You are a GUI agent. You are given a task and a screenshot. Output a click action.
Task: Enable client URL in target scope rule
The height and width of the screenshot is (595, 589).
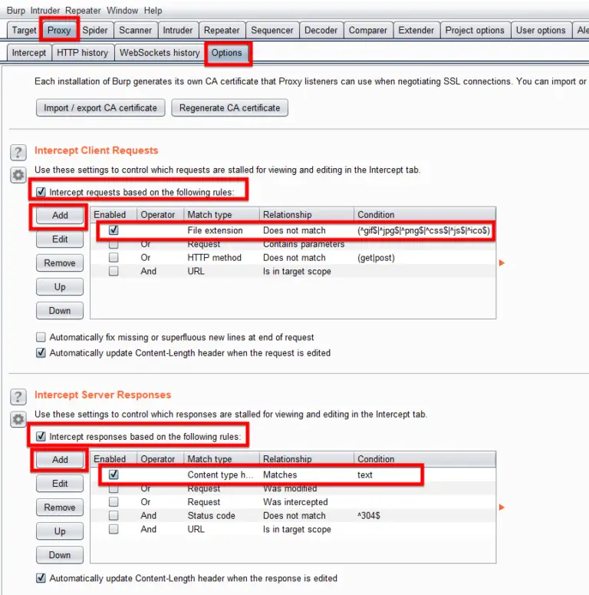114,271
